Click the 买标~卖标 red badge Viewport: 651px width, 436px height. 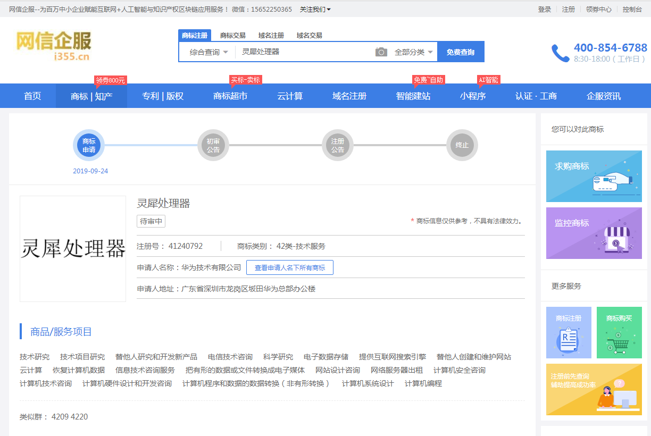245,80
